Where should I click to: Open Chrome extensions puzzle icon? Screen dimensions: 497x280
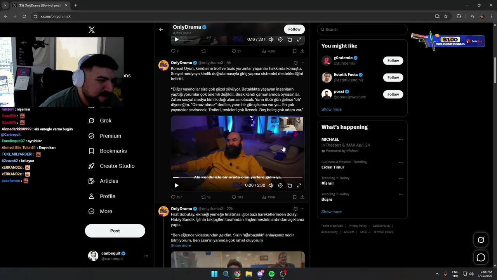point(459,16)
